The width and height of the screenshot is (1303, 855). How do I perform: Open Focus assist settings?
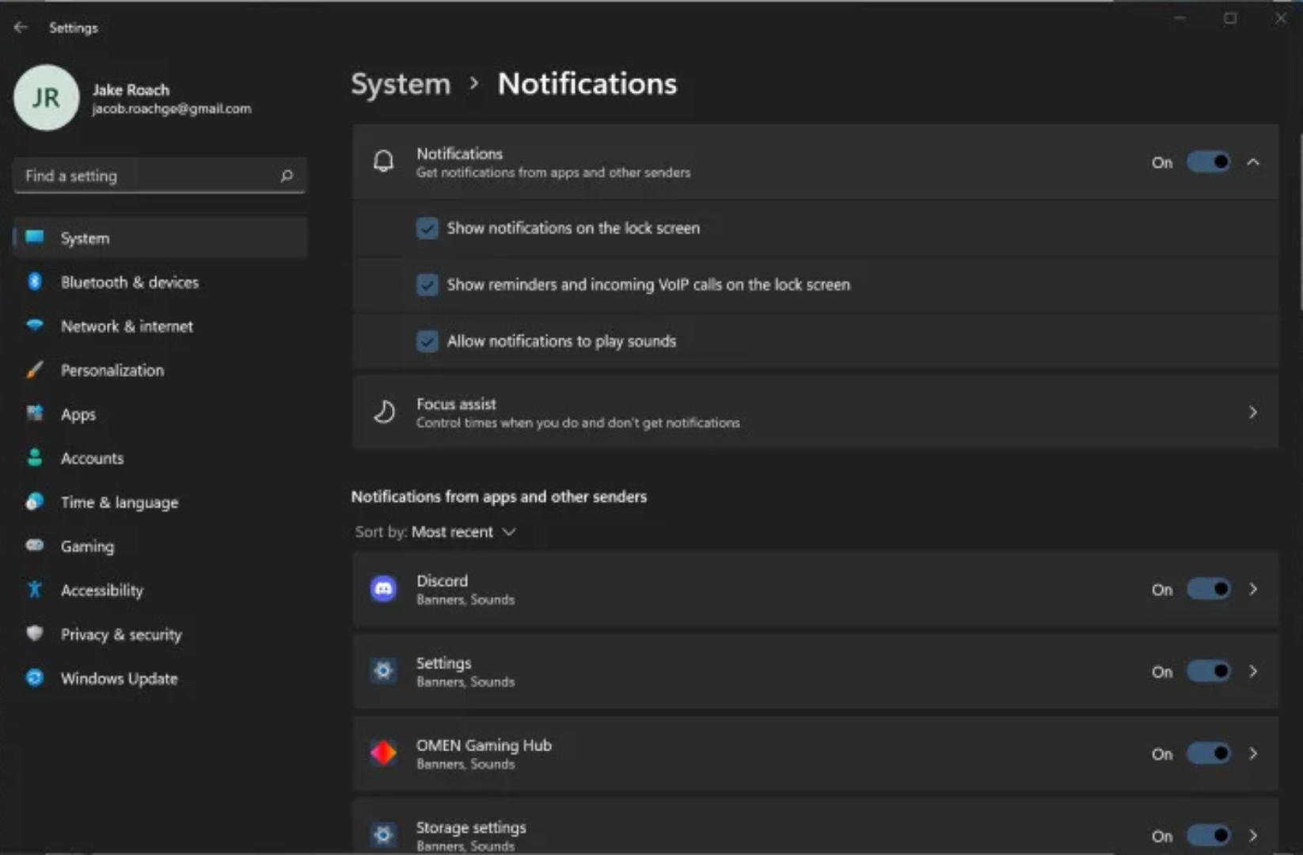click(x=815, y=412)
